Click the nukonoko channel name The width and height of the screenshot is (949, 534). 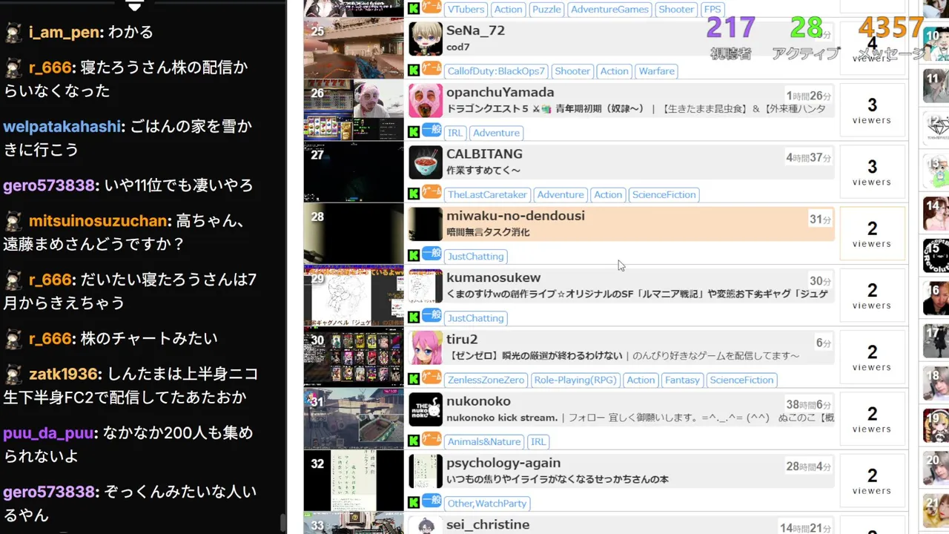click(478, 400)
